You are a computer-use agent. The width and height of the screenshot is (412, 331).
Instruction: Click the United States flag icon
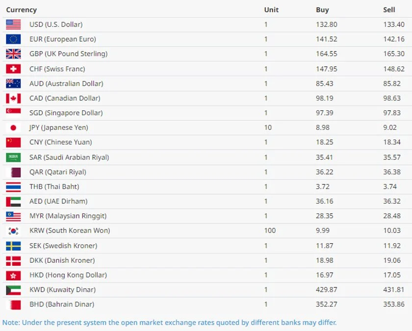[13, 25]
